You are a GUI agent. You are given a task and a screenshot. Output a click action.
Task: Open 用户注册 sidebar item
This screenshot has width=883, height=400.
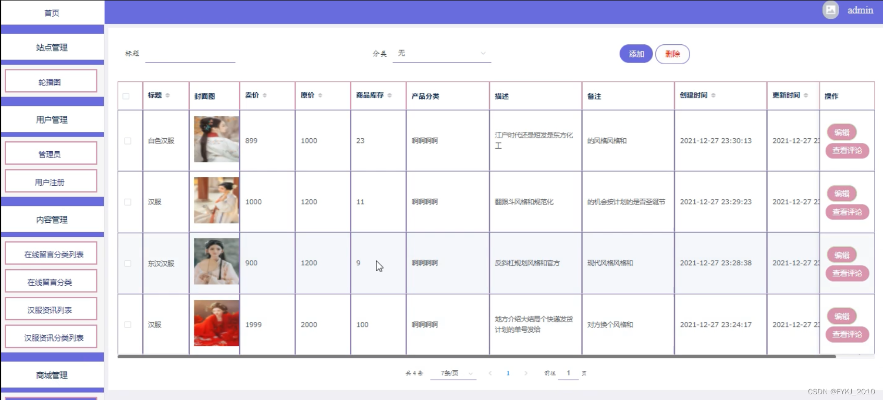click(51, 181)
